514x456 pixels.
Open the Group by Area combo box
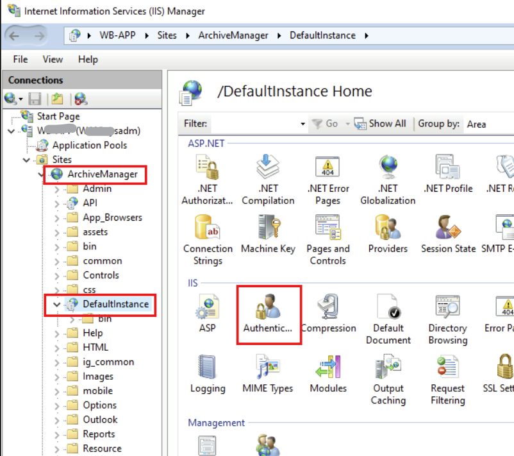point(488,124)
